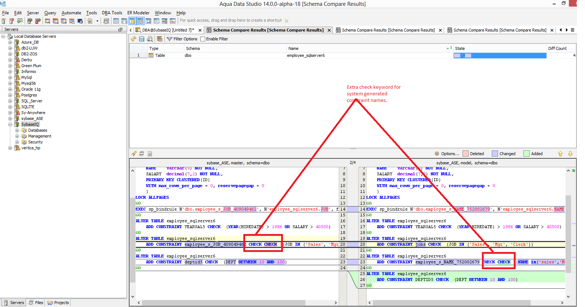The width and height of the screenshot is (585, 307).
Task: Close the shortcut bar with X icon
Action: click(287, 21)
